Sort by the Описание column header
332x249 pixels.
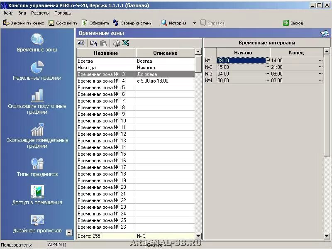(x=165, y=53)
